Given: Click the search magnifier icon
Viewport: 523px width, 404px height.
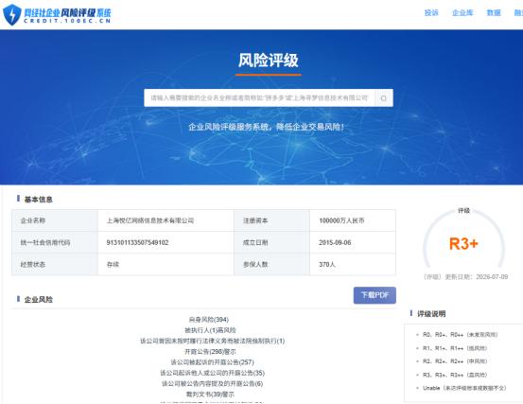Looking at the screenshot, I should (x=384, y=98).
